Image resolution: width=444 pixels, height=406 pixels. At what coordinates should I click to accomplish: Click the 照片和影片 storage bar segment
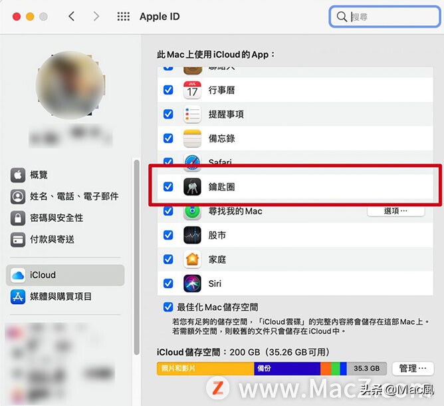click(x=205, y=369)
